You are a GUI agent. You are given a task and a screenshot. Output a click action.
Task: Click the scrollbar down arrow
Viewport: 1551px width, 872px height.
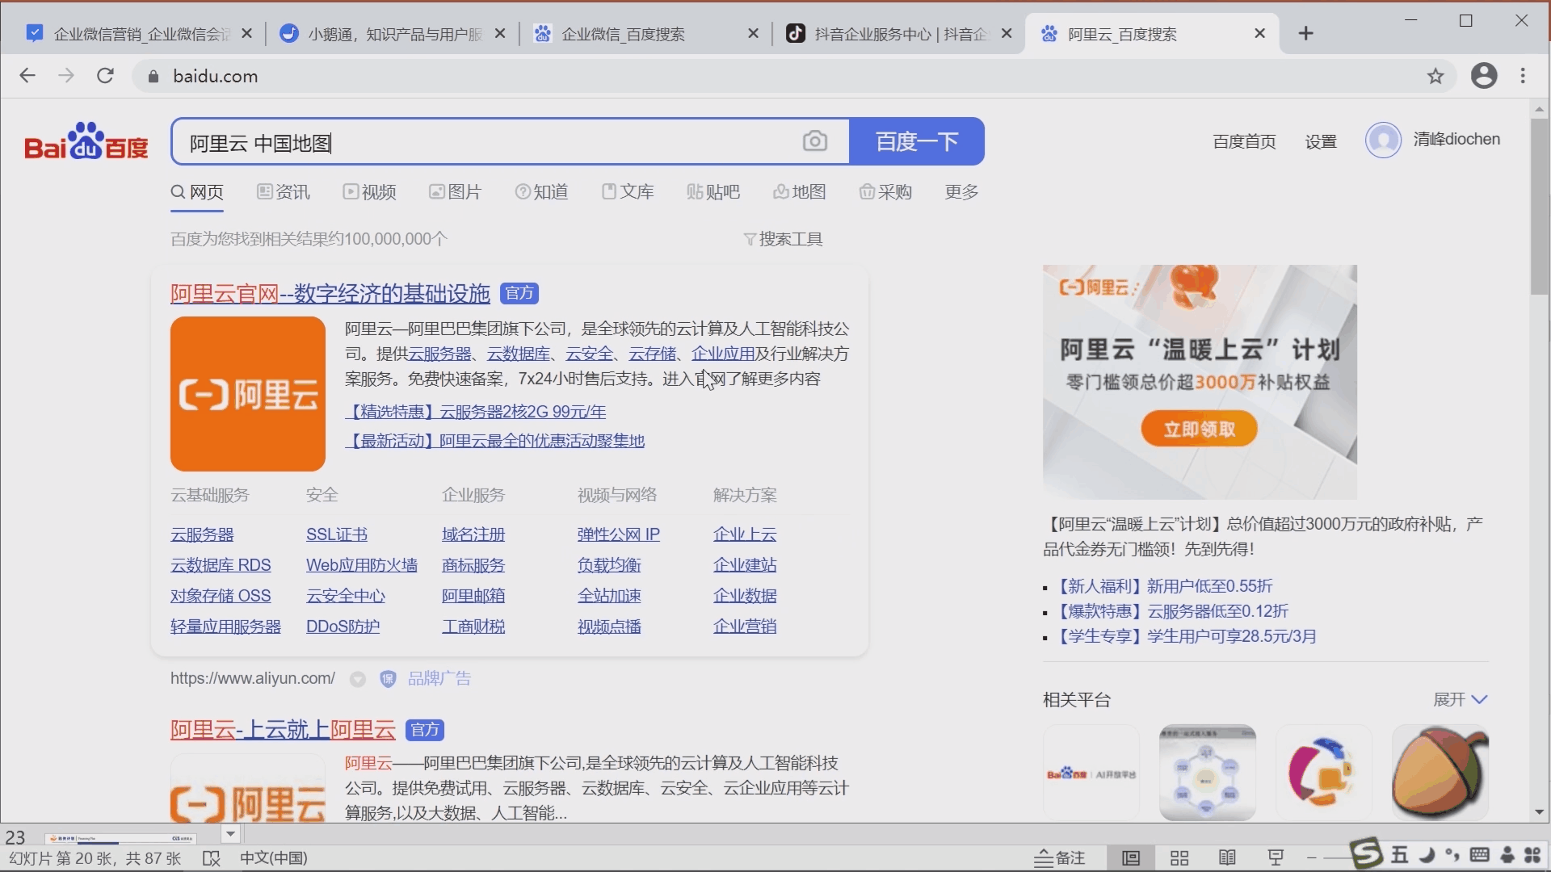[x=1539, y=812]
